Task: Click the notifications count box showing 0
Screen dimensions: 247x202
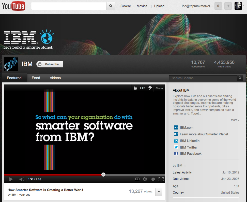Action: [218, 6]
